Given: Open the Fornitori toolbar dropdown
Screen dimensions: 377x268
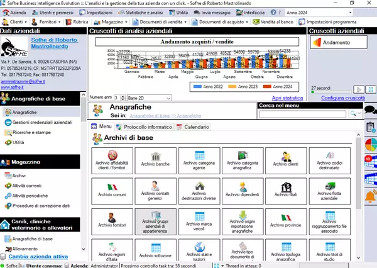Looking at the screenshot, I should pyautogui.click(x=60, y=22).
